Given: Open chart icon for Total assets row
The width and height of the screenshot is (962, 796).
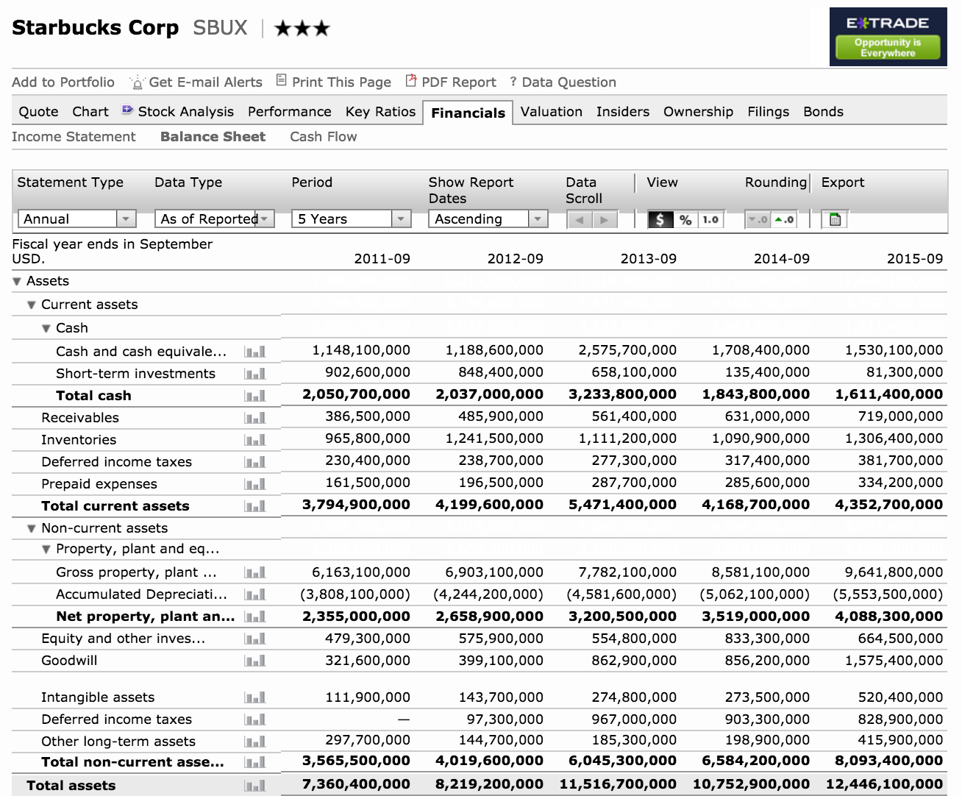Looking at the screenshot, I should [x=255, y=786].
